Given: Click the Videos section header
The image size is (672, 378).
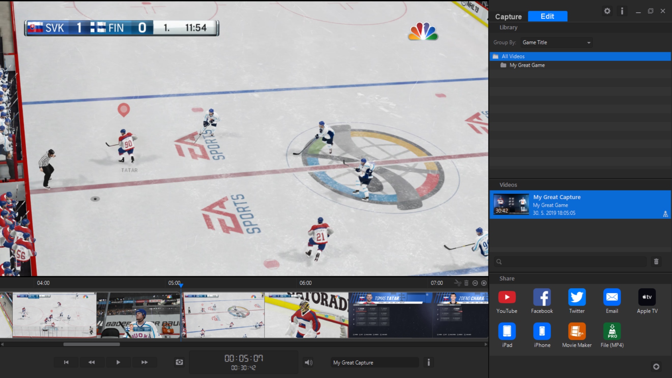Looking at the screenshot, I should pyautogui.click(x=508, y=185).
